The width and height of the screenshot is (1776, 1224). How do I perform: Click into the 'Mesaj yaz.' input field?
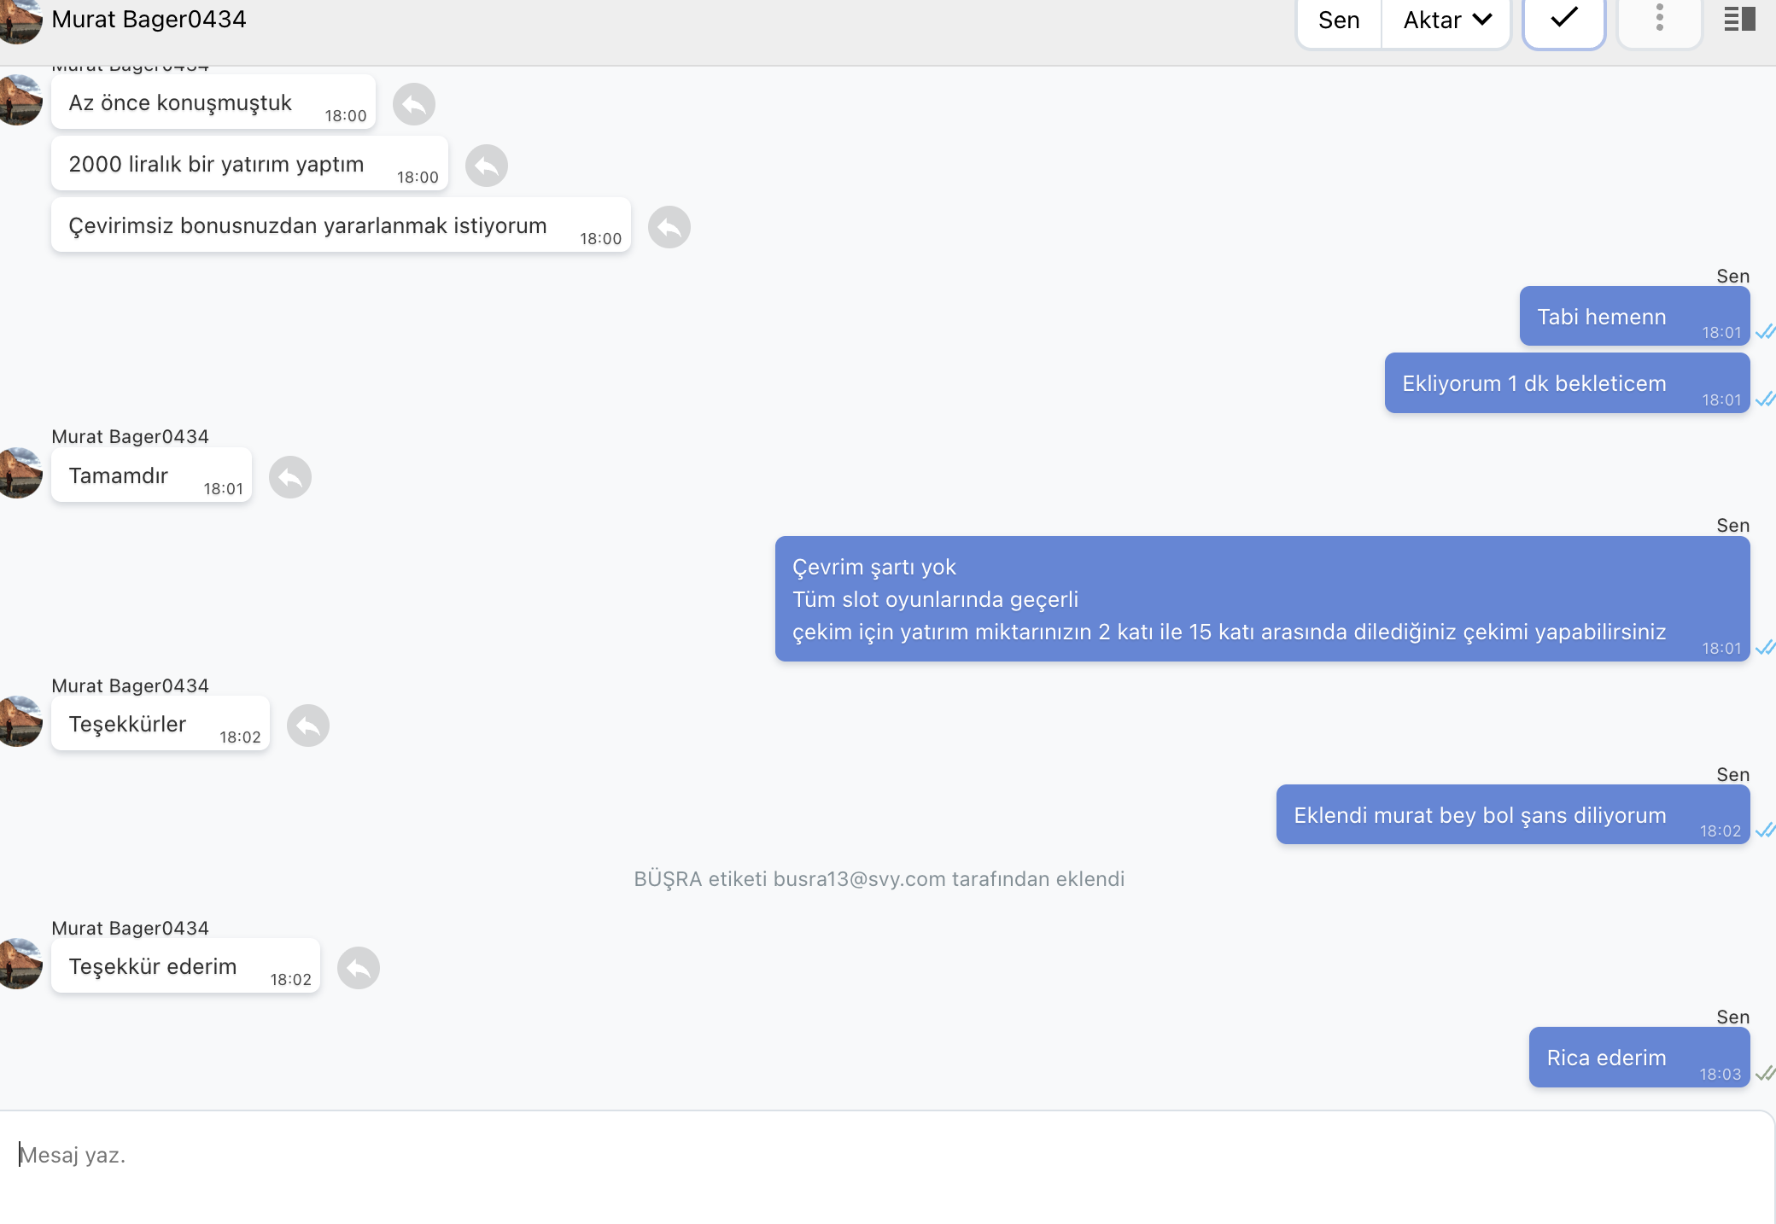[x=888, y=1156]
